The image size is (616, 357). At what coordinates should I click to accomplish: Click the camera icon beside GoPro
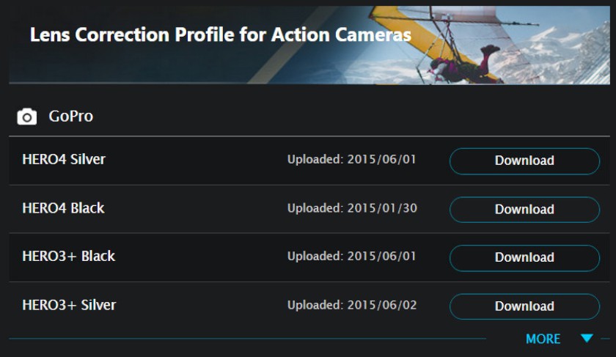[26, 117]
